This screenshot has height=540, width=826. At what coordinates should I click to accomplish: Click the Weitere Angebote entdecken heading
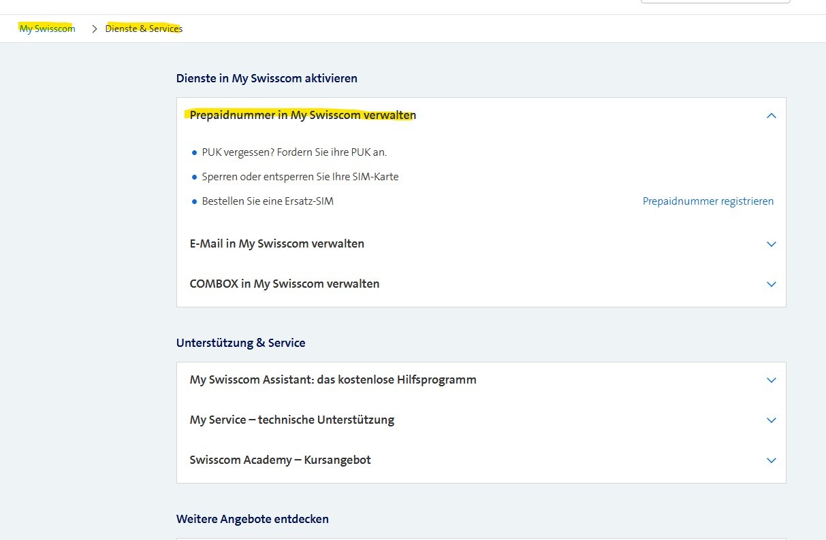tap(252, 518)
